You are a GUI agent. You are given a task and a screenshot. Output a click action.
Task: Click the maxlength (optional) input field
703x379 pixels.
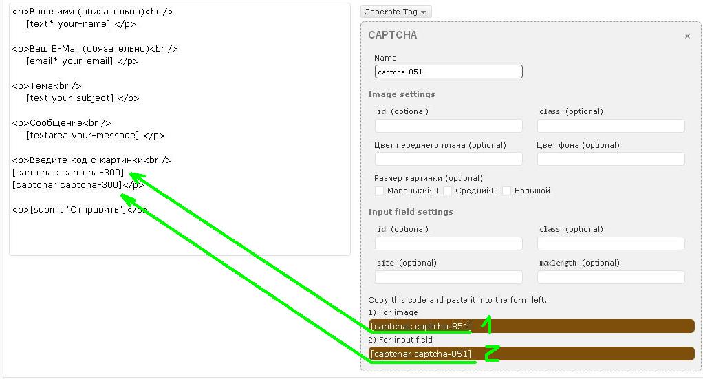tap(611, 277)
